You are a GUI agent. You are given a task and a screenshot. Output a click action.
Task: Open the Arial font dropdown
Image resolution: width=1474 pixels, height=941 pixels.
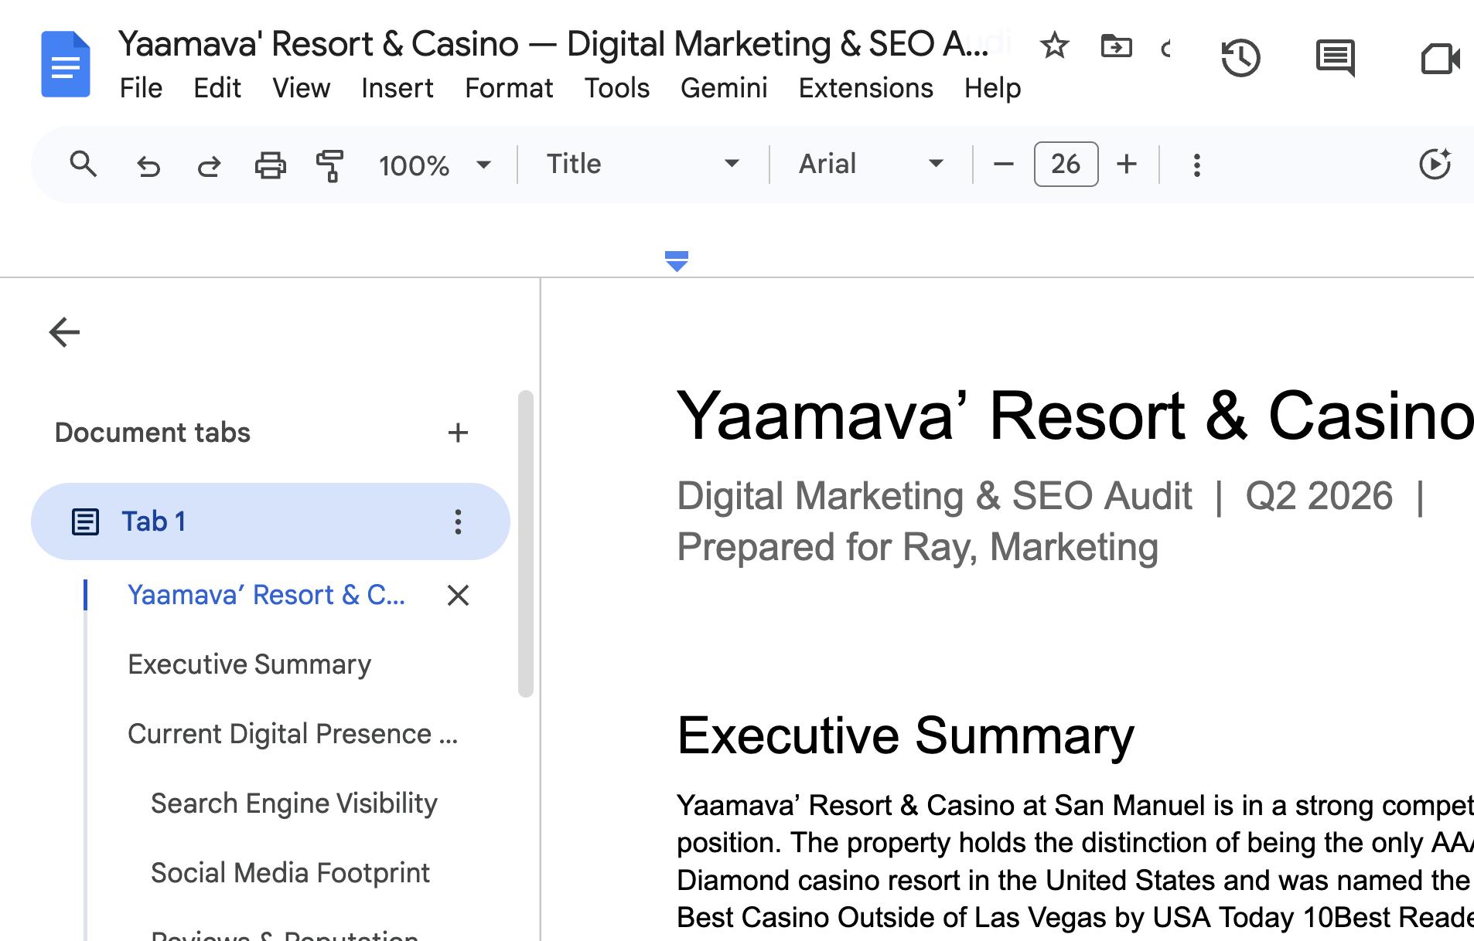(x=870, y=164)
